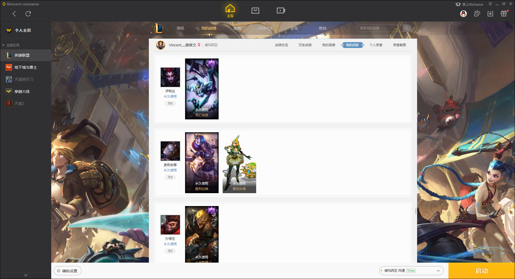Image resolution: width=515 pixels, height=279 pixels.
Task: Open the video live icon in top bar
Action: [x=281, y=10]
